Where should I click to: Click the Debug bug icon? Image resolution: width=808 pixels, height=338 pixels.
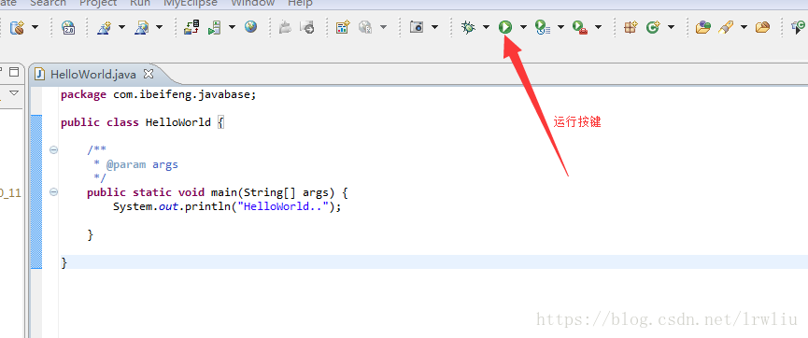[x=468, y=27]
